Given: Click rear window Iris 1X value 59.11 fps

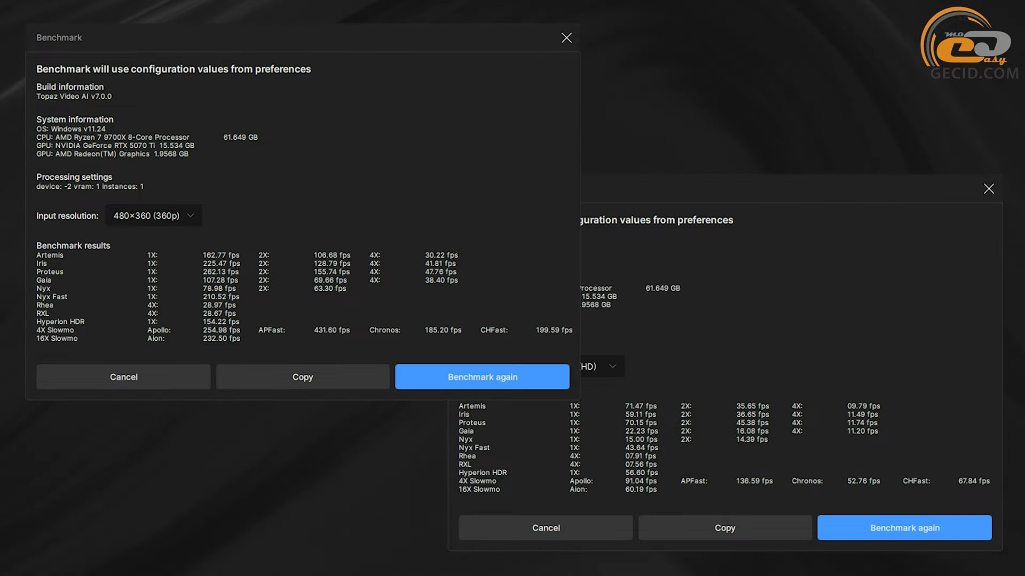Looking at the screenshot, I should coord(641,414).
